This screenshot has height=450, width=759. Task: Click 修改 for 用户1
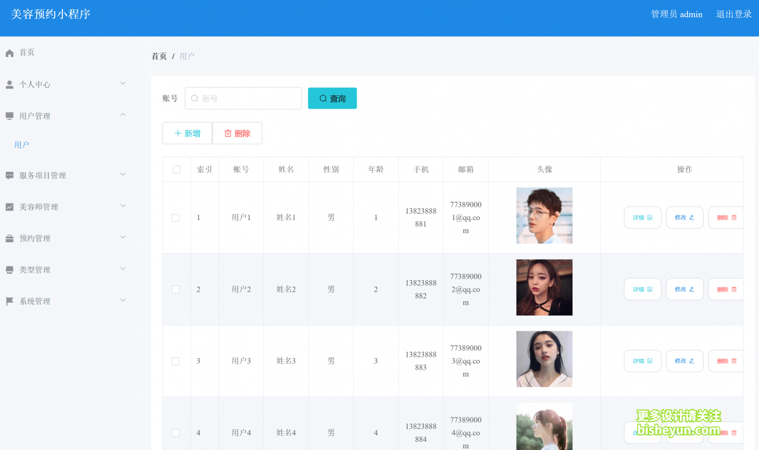(x=685, y=218)
